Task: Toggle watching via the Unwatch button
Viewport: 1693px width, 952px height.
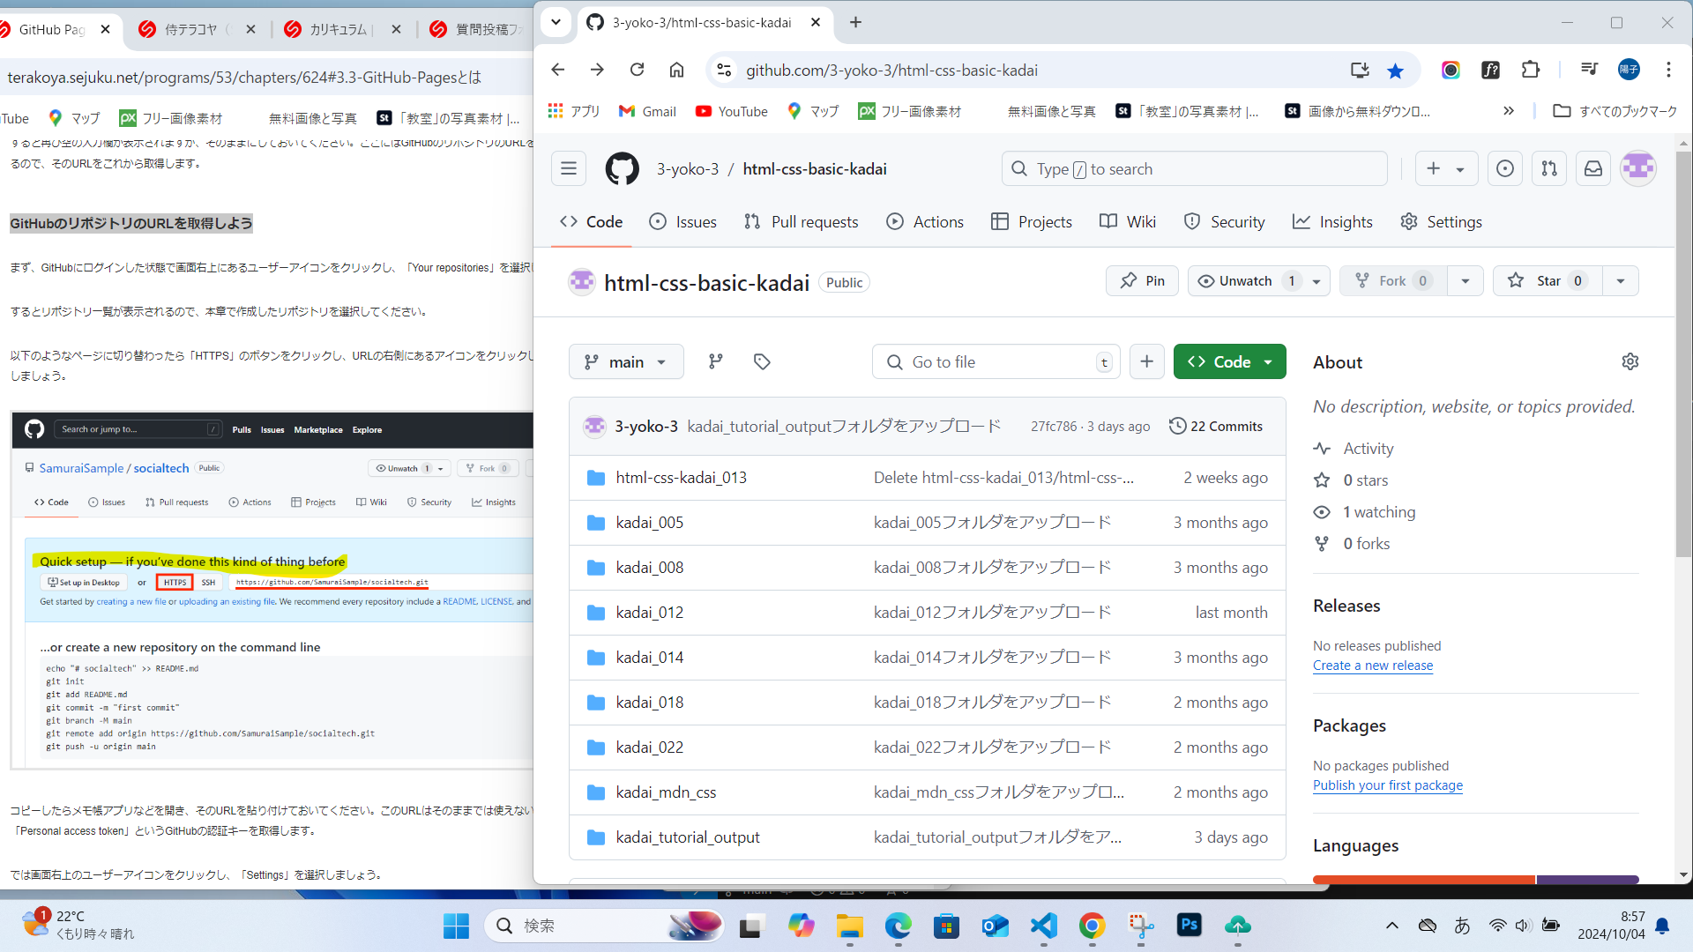Action: coord(1243,280)
